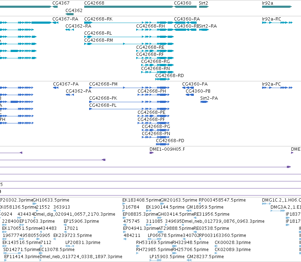Select the CG42668 gene name label
301x262 pixels.
[94, 3]
